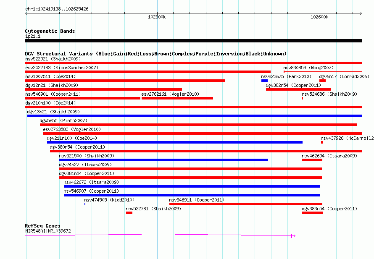Click the nsv1007511 (Coe2014) label

(x=50, y=76)
